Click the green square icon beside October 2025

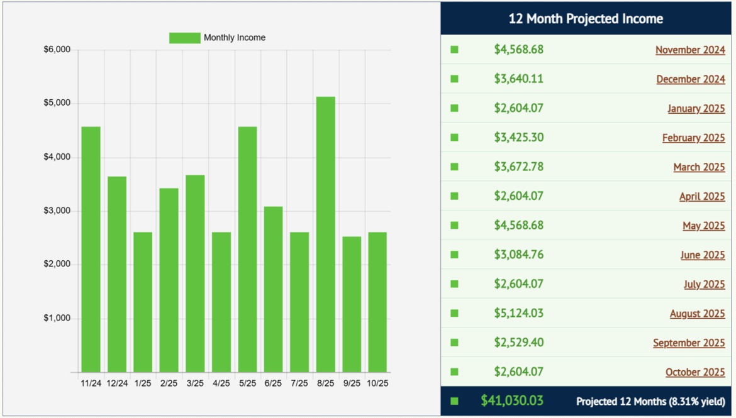(454, 372)
